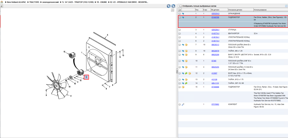This screenshot has height=138, width=288.
Task: Click package box icon for ГИДРОМОТОР 87356898
Action: coord(183,87)
